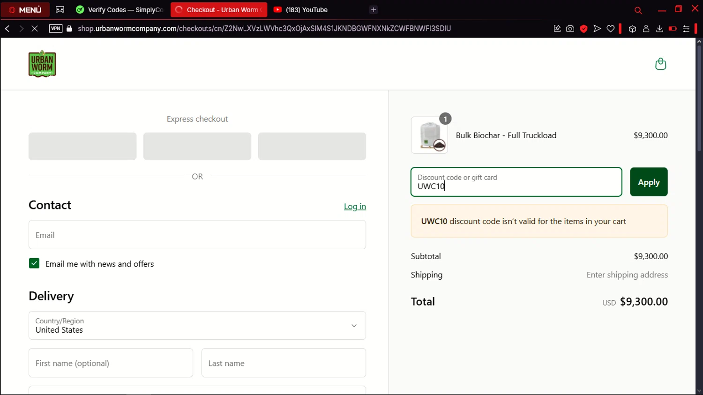
Task: Open the downloads icon
Action: (659, 29)
